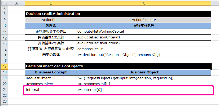Click the ActionPrint cell
219x106 pixels.
click(x=51, y=20)
